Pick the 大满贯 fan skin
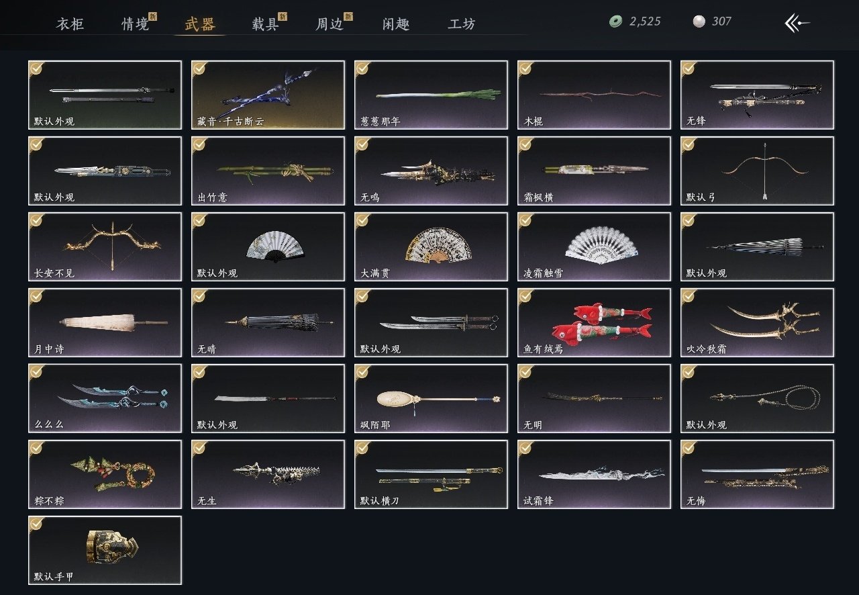This screenshot has height=595, width=859. [x=431, y=246]
